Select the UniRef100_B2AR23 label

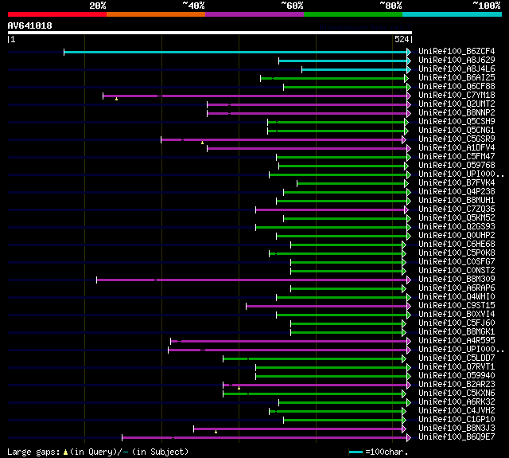click(x=457, y=385)
